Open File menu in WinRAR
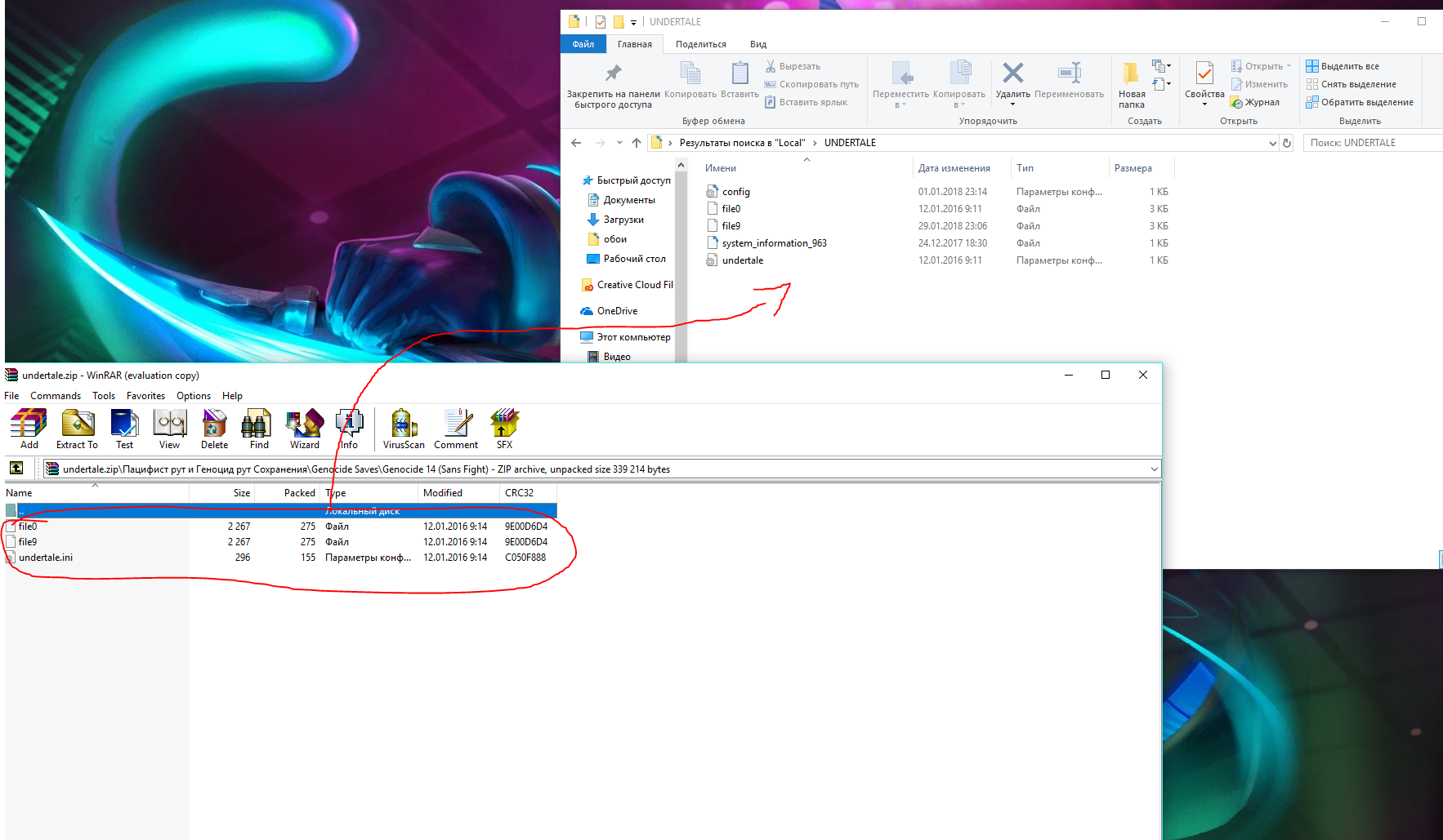Viewport: 1443px width, 840px height. click(11, 396)
